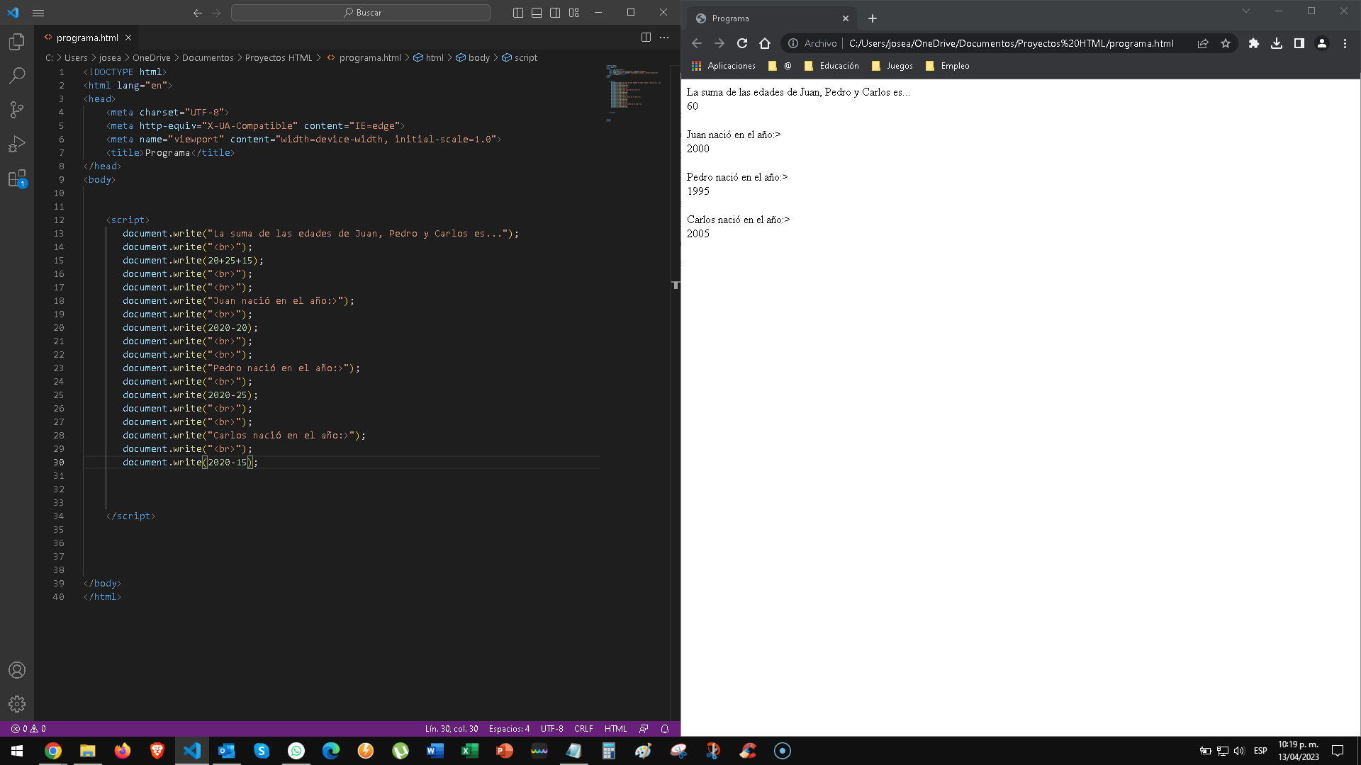Click the feedback icon in status bar
The width and height of the screenshot is (1361, 765).
click(644, 729)
